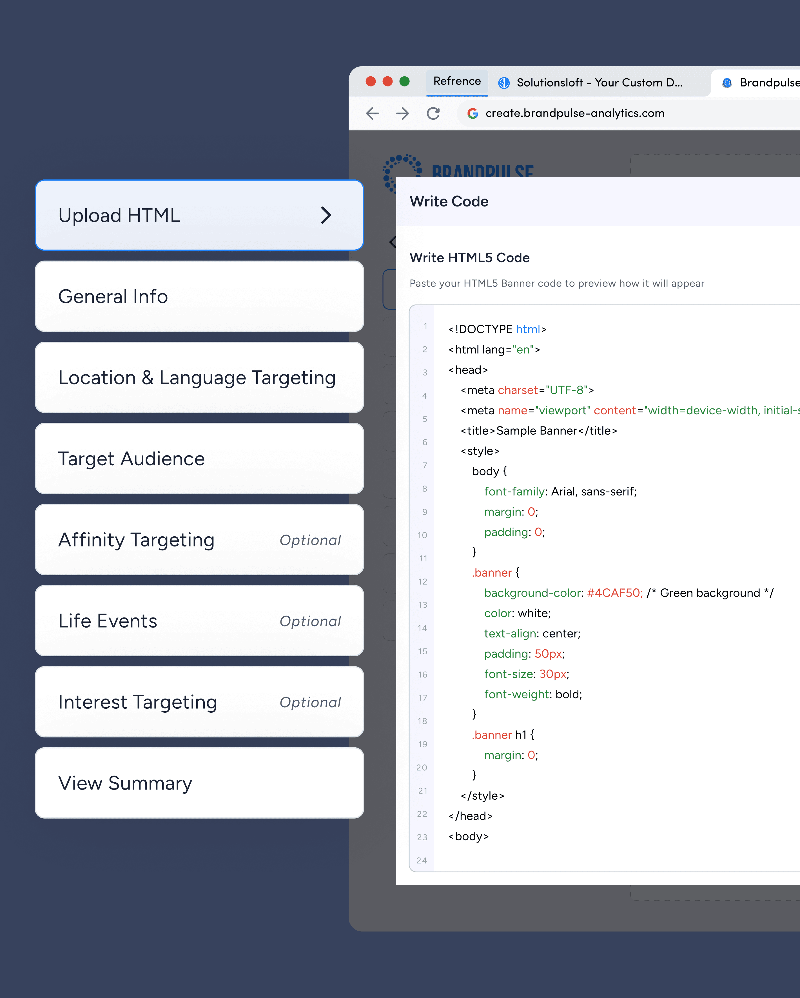The image size is (800, 998).
Task: Open the Target Audience step
Action: click(x=199, y=458)
